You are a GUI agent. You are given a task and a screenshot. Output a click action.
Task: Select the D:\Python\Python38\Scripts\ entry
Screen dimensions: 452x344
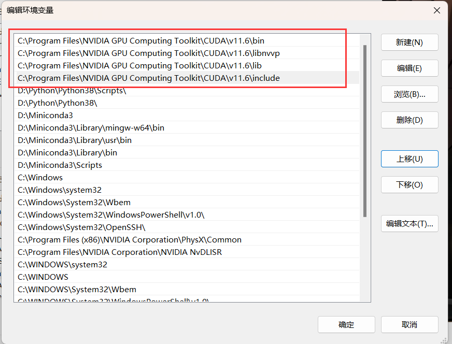click(188, 91)
